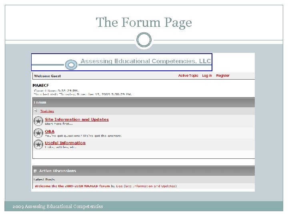288x216 pixels.
Task: Click the star icon beside Site Information
Action: pyautogui.click(x=38, y=121)
